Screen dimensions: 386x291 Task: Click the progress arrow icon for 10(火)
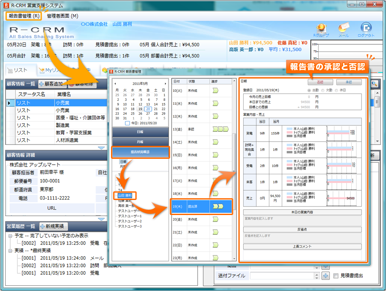coord(215,91)
